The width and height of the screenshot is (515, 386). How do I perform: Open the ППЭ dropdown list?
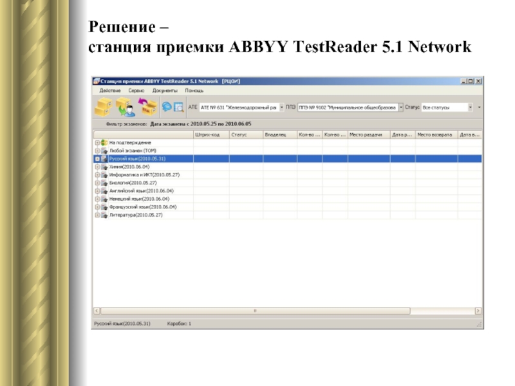pos(400,107)
